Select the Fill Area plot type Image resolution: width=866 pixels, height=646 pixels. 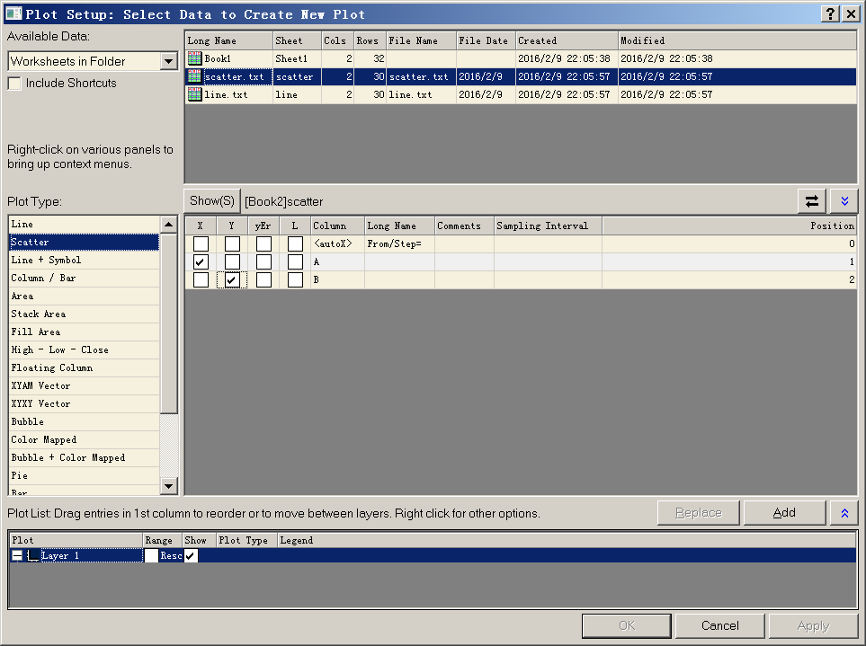pyautogui.click(x=85, y=332)
